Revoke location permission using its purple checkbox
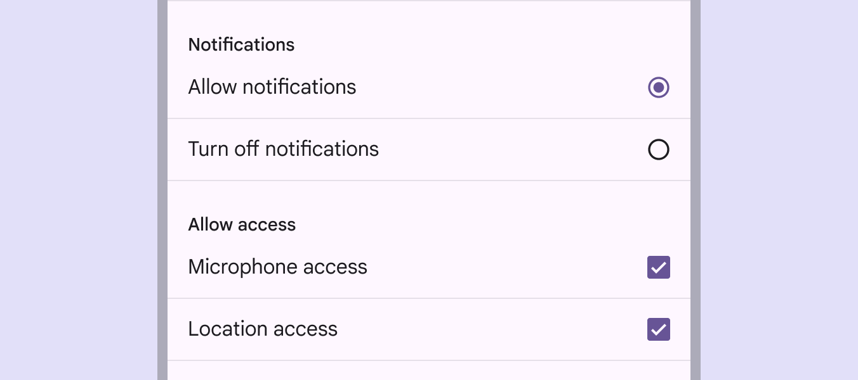The width and height of the screenshot is (858, 380). point(658,329)
